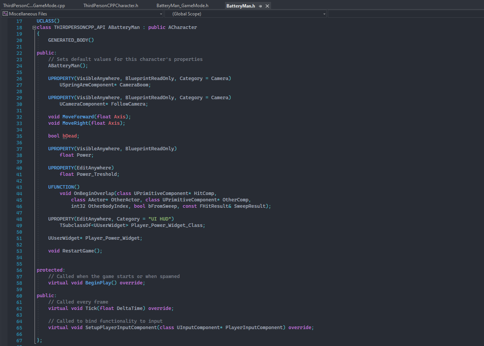Place cursor on GENERATED_BODY()

[x=71, y=40]
